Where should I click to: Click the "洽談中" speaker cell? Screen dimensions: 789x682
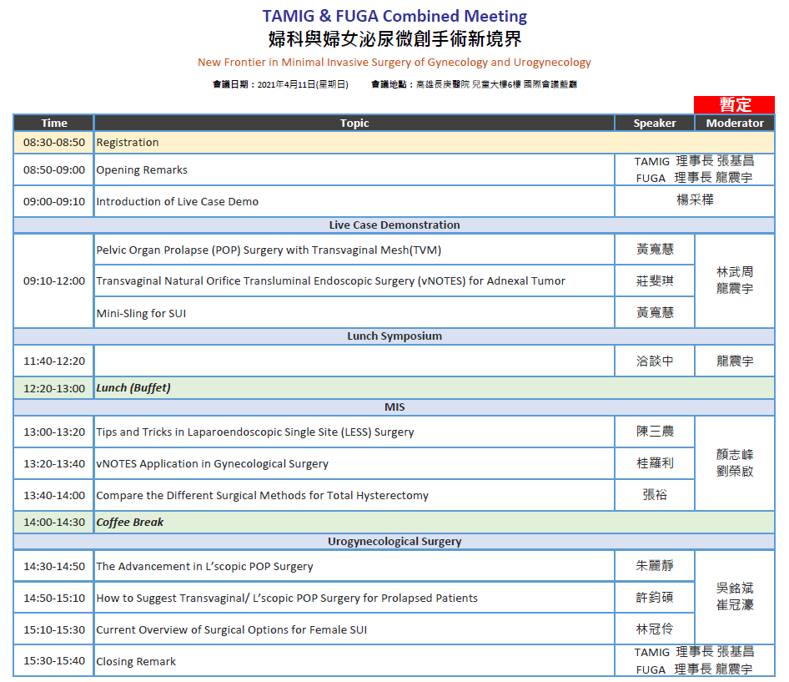655,361
